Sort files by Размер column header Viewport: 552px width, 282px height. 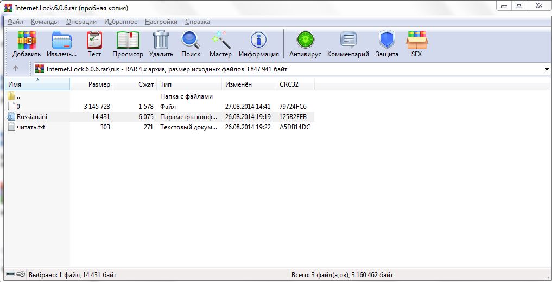tap(99, 84)
